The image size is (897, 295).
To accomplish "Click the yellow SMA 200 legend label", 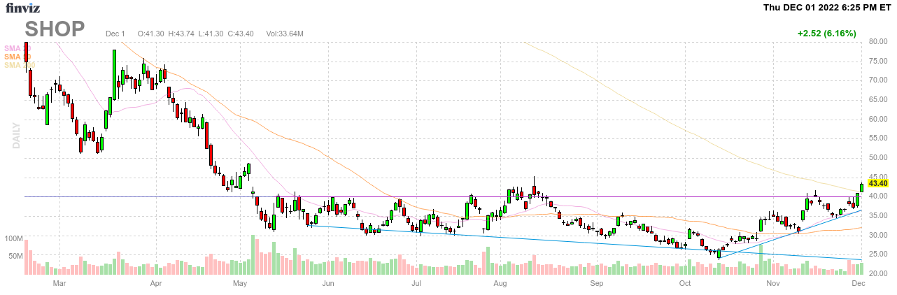I will coord(20,65).
